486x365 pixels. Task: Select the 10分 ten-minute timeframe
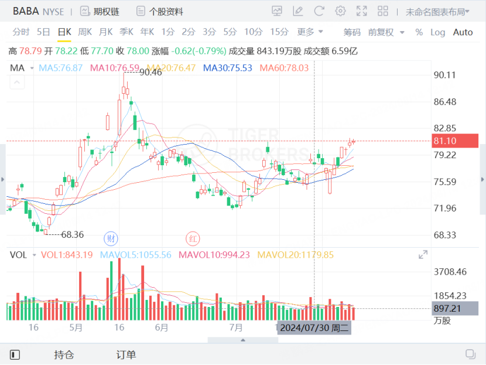click(x=253, y=32)
